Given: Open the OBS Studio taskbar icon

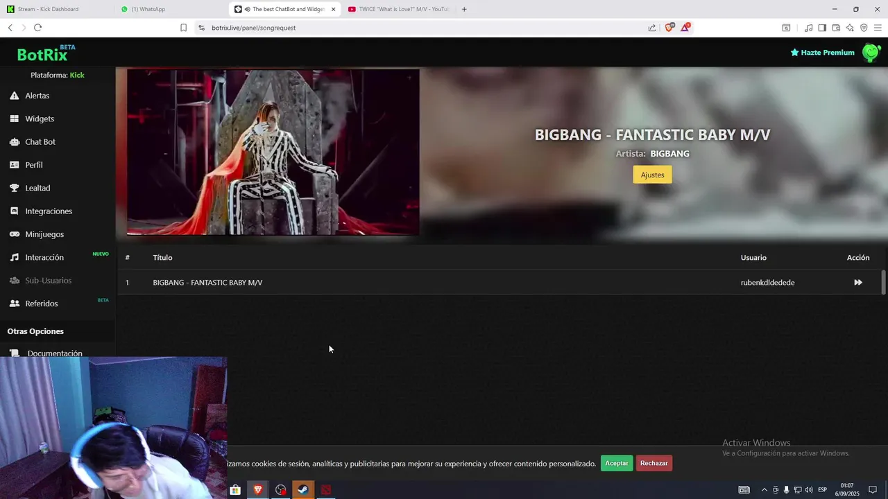Looking at the screenshot, I should coord(280,490).
